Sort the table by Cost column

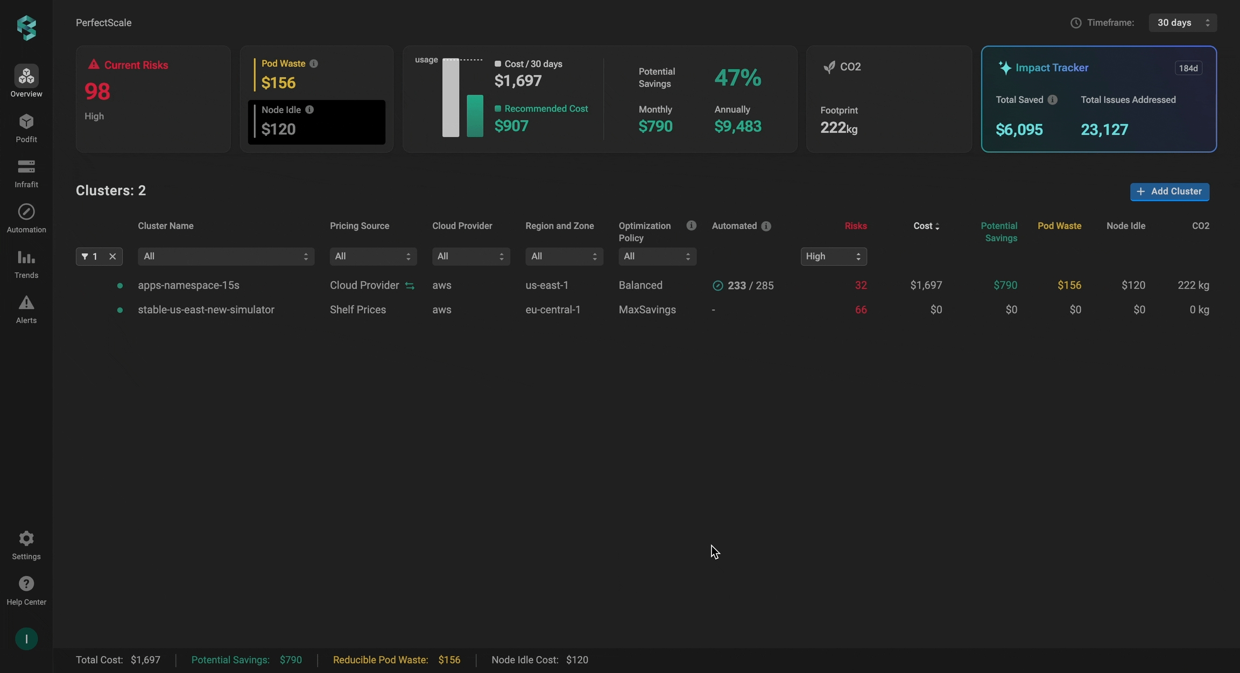926,226
